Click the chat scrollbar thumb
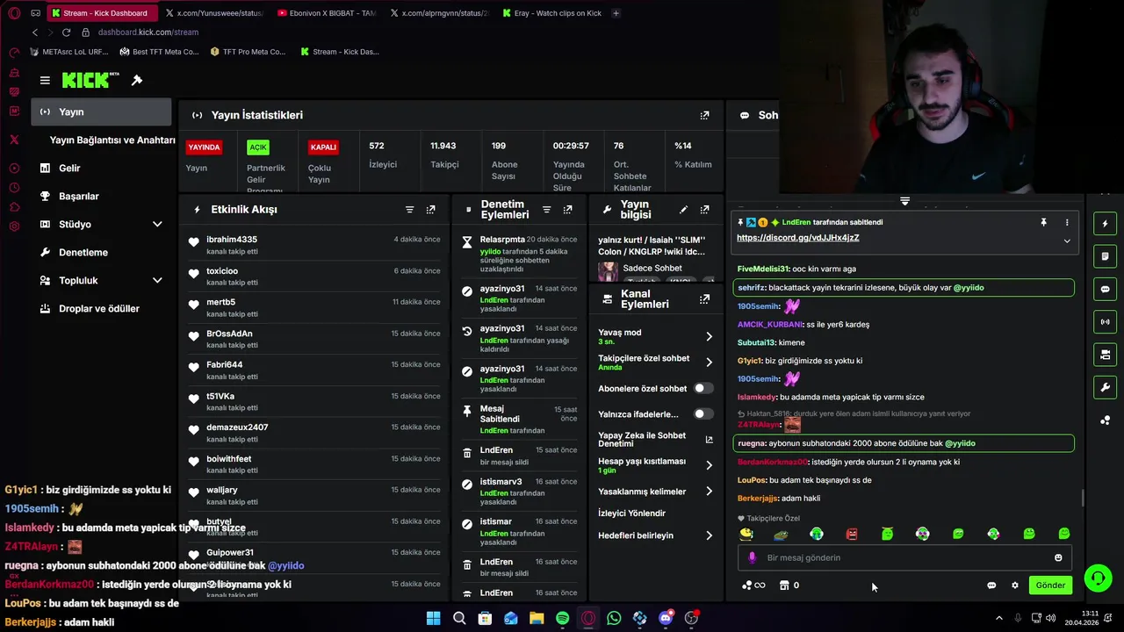The image size is (1124, 632). 1083,498
